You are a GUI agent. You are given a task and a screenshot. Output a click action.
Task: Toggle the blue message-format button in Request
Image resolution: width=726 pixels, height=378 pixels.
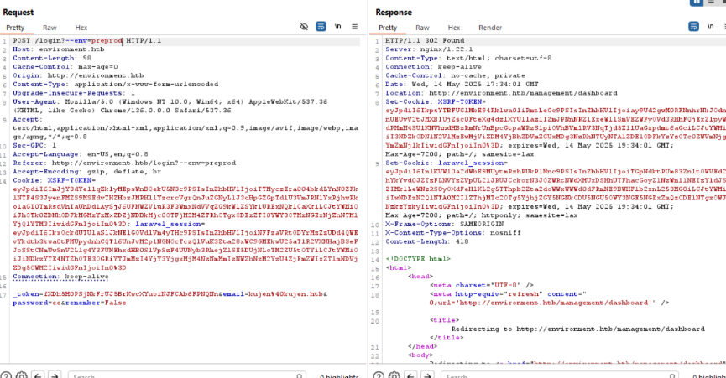(x=321, y=28)
